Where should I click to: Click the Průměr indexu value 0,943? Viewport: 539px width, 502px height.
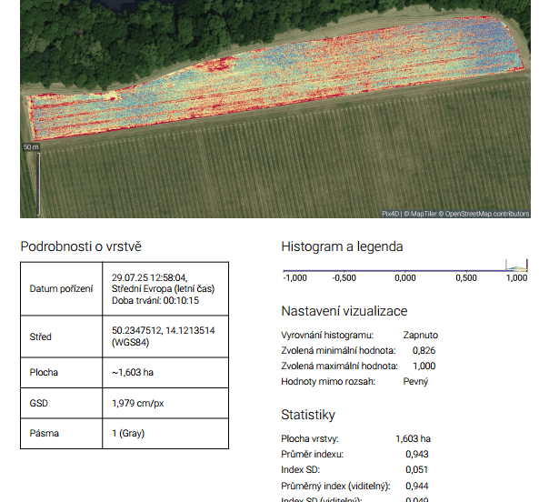pos(417,454)
